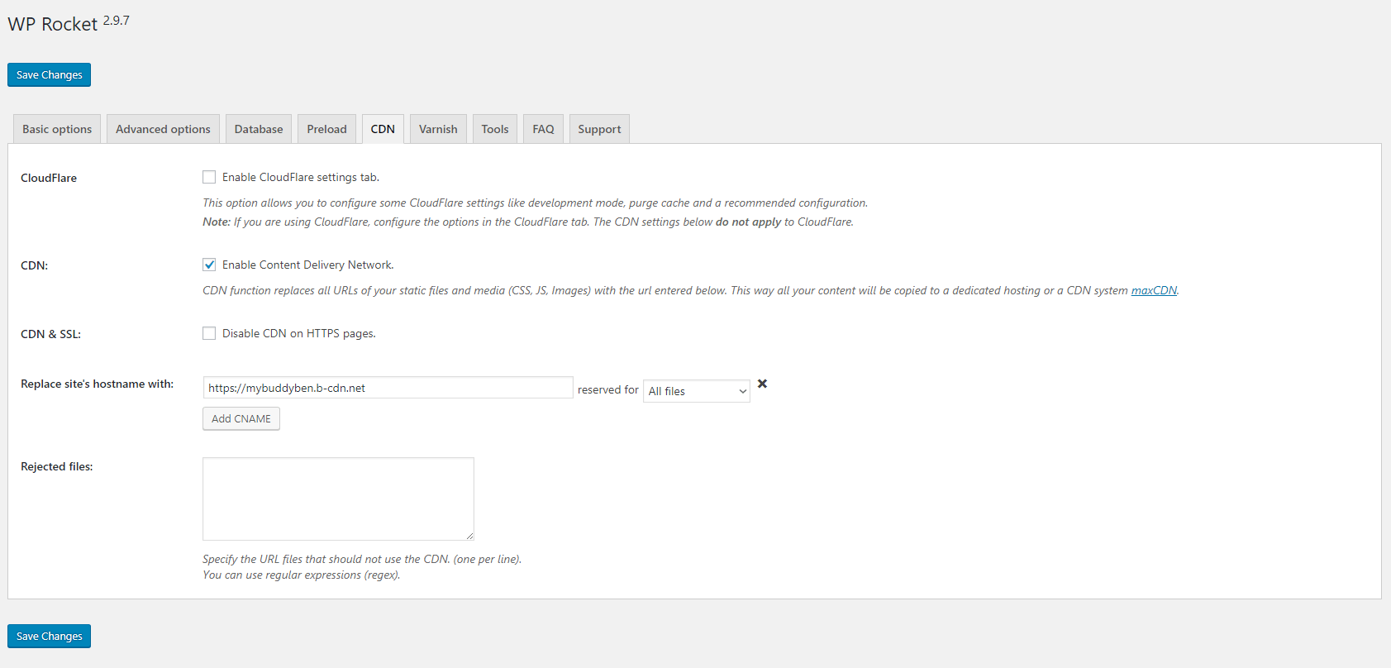Image resolution: width=1391 pixels, height=668 pixels.
Task: Go to the Database tab
Action: [x=259, y=129]
